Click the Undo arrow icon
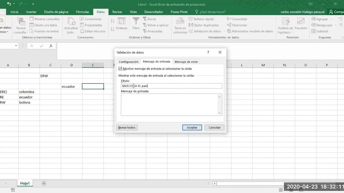 tap(9, 4)
